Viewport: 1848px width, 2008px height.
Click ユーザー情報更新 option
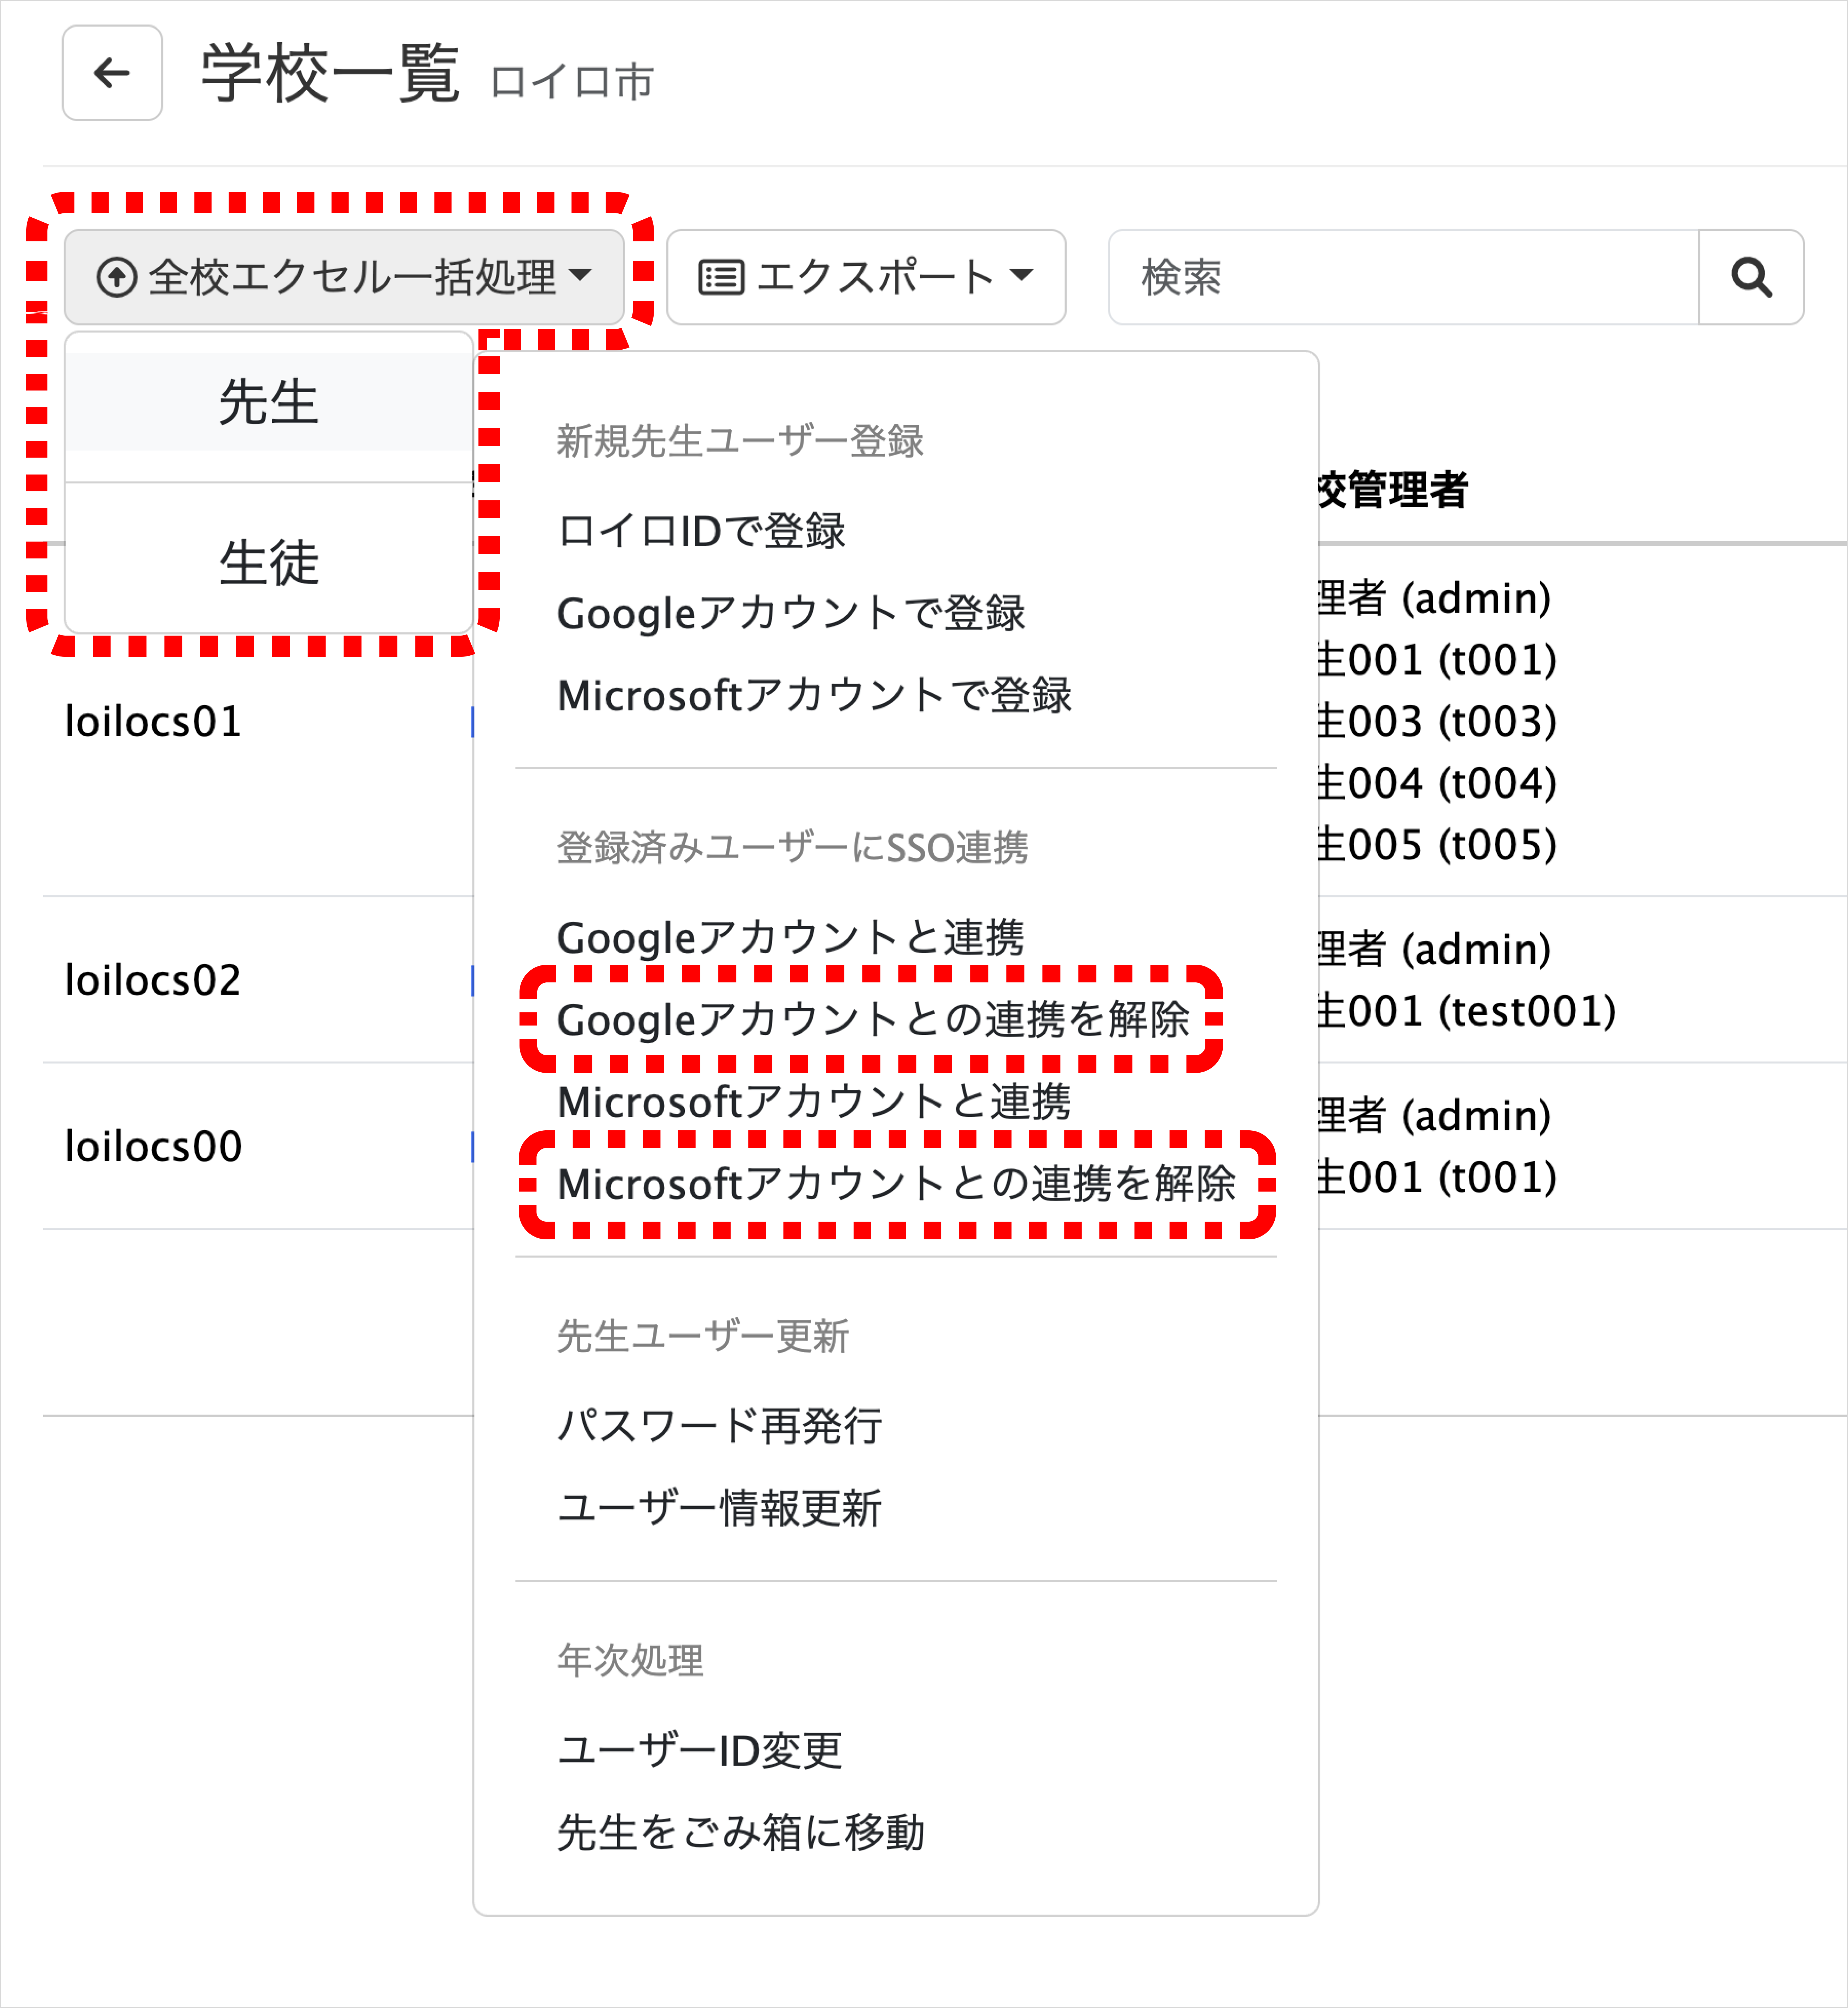point(719,1507)
